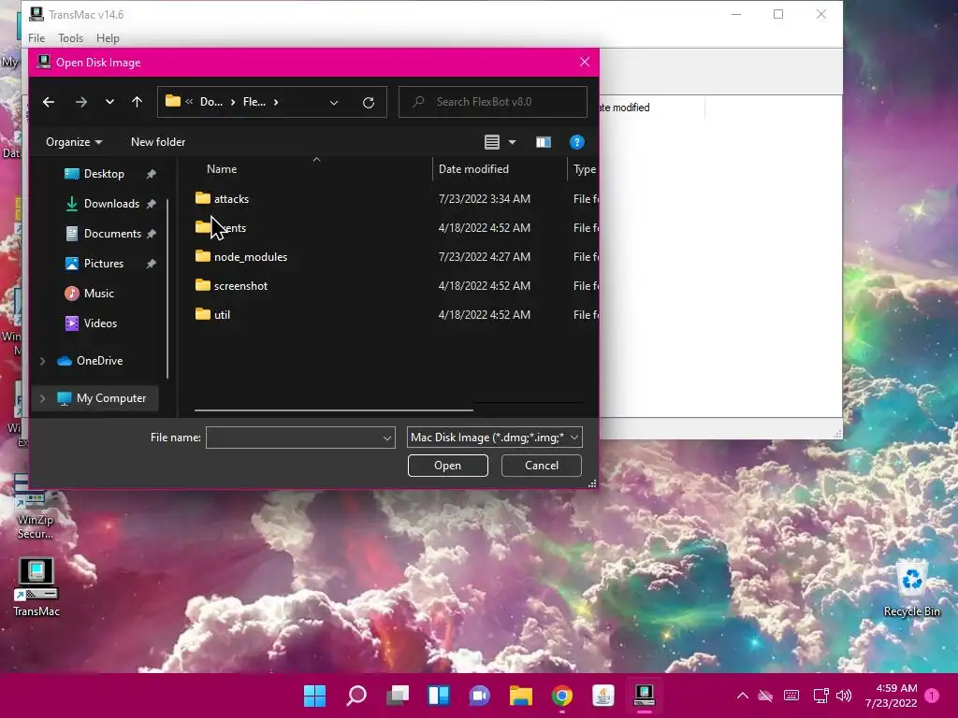Open the Mac Disk Image file type dropdown

(494, 438)
